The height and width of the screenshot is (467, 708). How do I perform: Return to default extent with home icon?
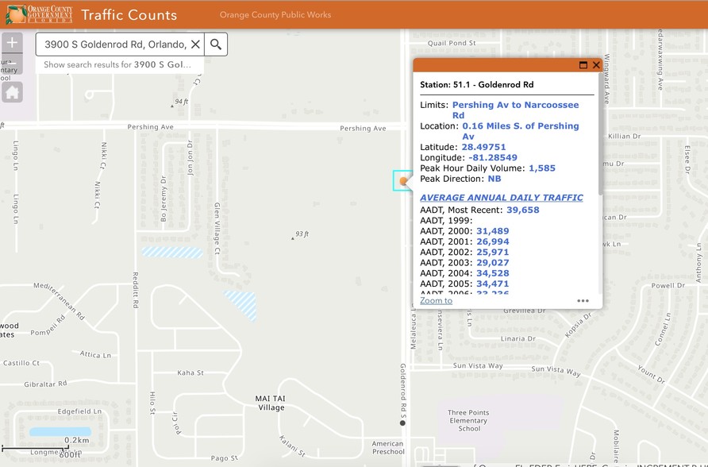click(x=11, y=92)
